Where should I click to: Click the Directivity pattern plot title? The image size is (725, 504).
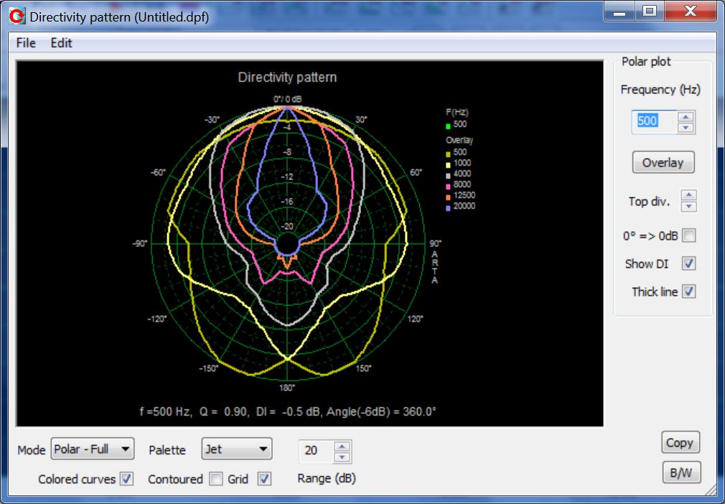pyautogui.click(x=287, y=78)
